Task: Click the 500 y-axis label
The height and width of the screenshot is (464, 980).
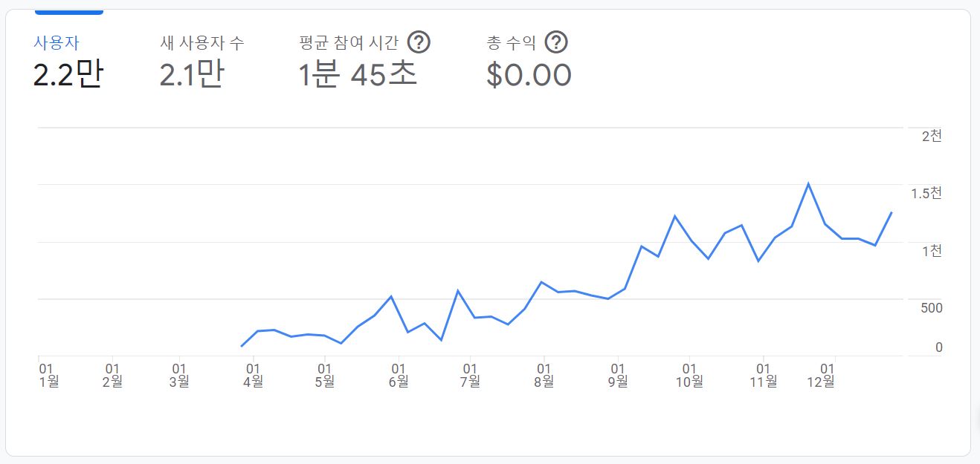Action: [929, 308]
